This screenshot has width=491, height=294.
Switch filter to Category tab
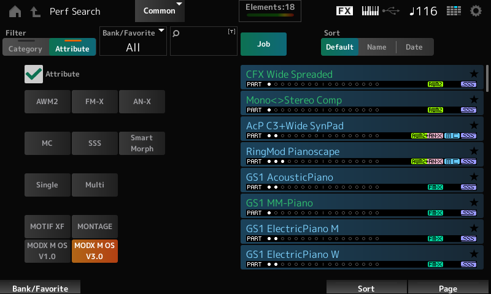click(x=25, y=48)
